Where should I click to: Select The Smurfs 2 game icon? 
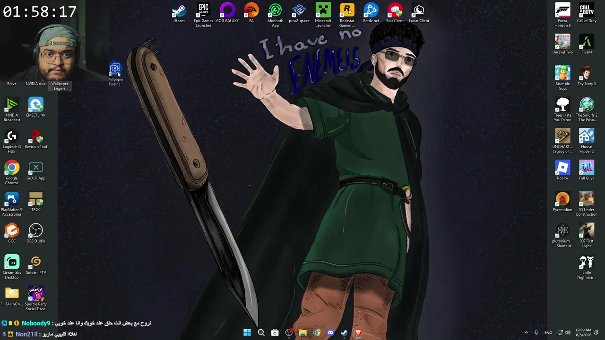point(587,110)
